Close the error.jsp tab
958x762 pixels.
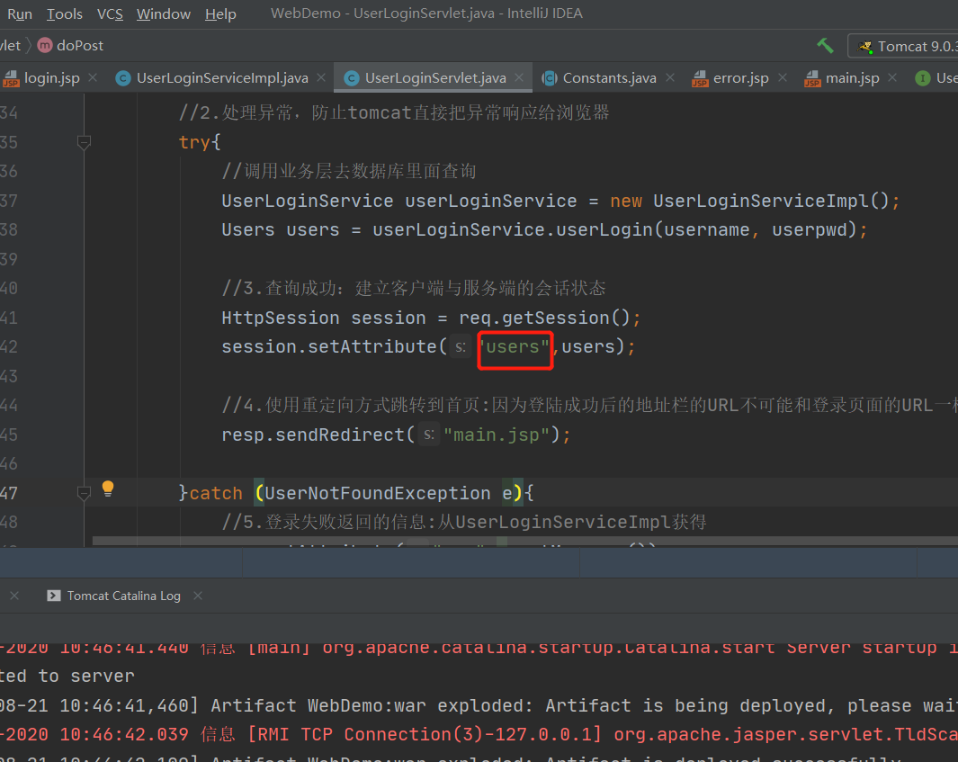[x=783, y=77]
